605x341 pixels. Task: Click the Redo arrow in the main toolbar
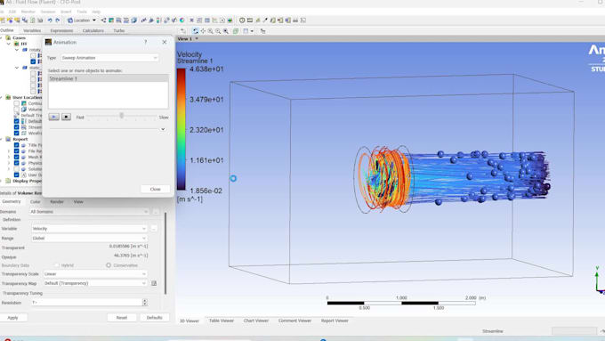[57, 20]
